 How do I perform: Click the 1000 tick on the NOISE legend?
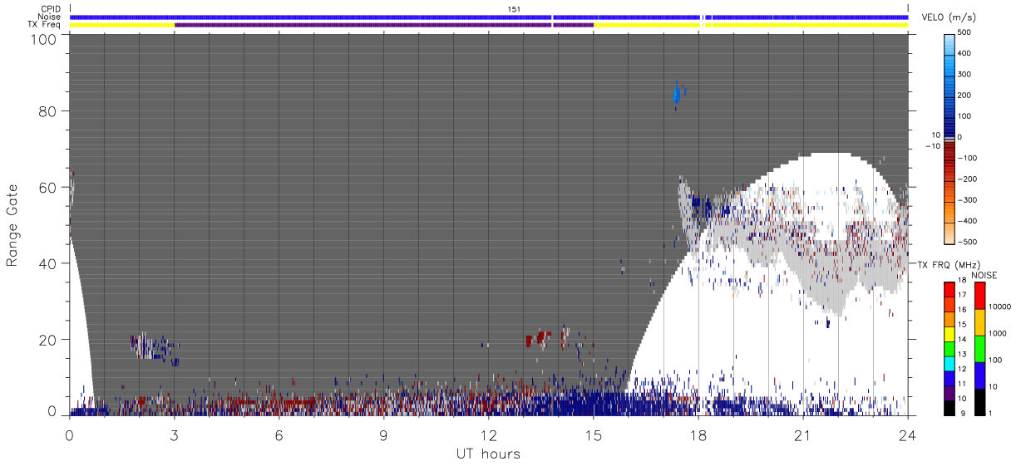click(998, 333)
